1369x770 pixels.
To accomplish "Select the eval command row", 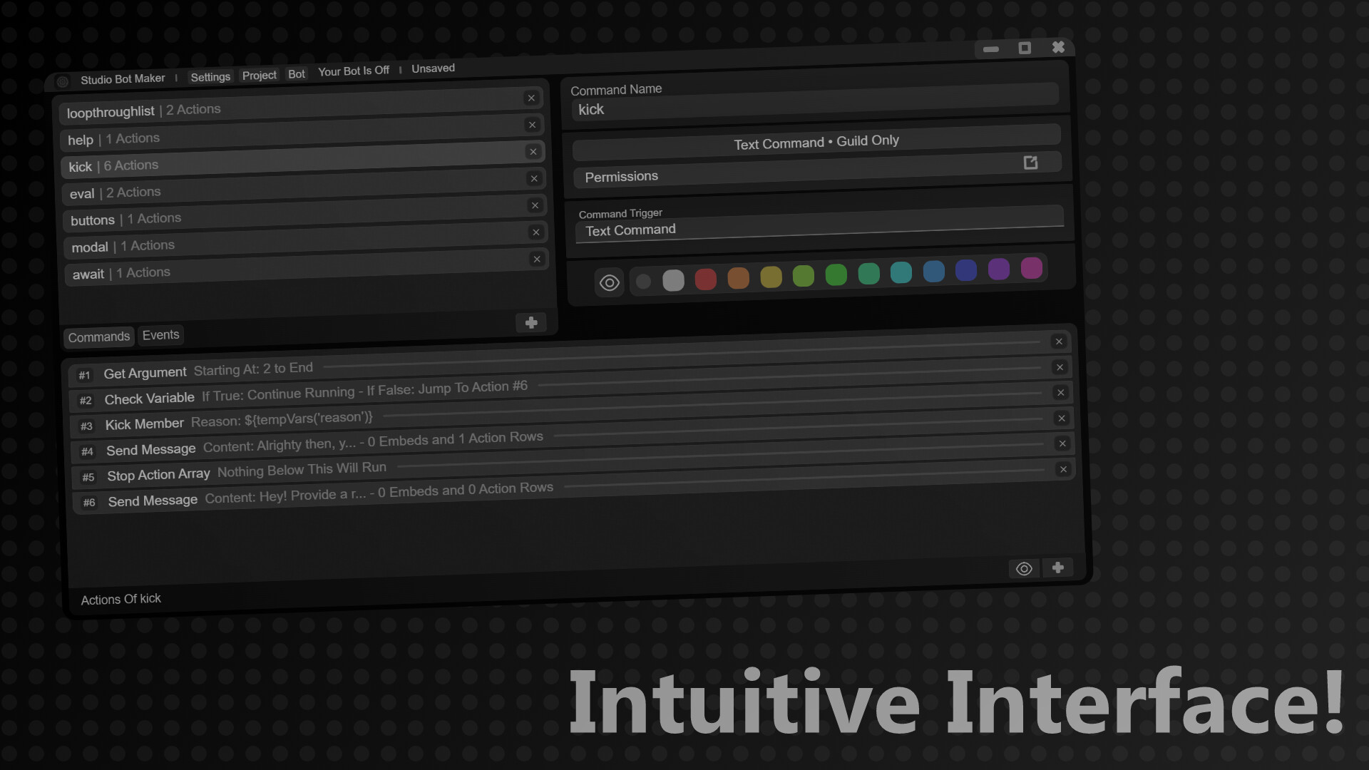I will coord(305,186).
